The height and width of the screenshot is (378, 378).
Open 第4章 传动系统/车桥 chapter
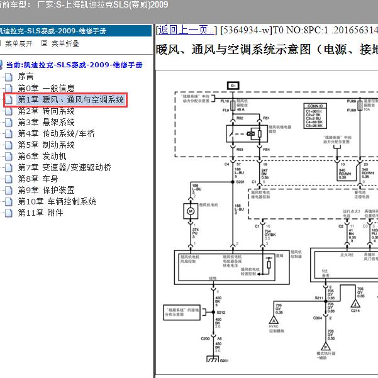point(56,133)
